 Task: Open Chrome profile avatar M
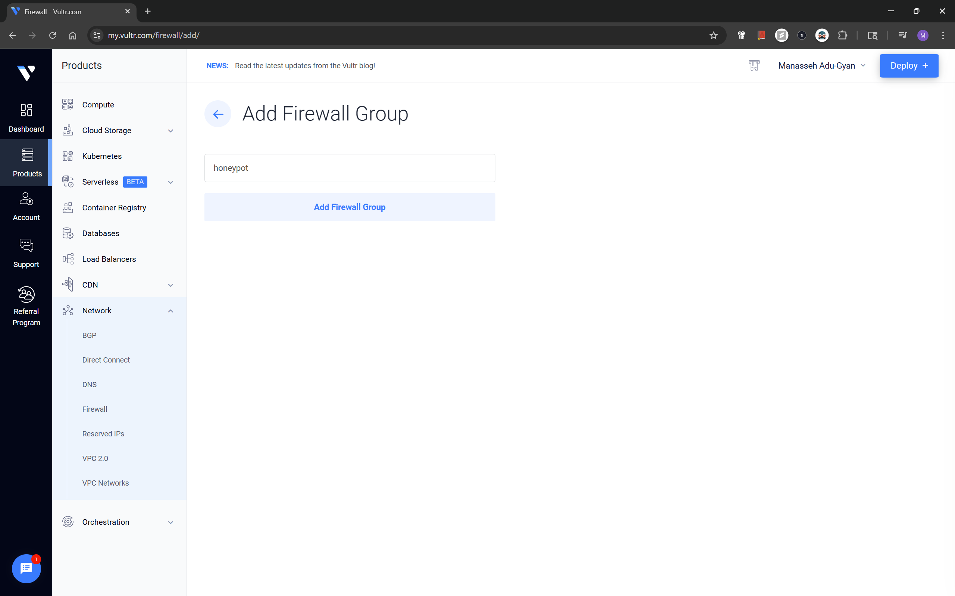(922, 35)
